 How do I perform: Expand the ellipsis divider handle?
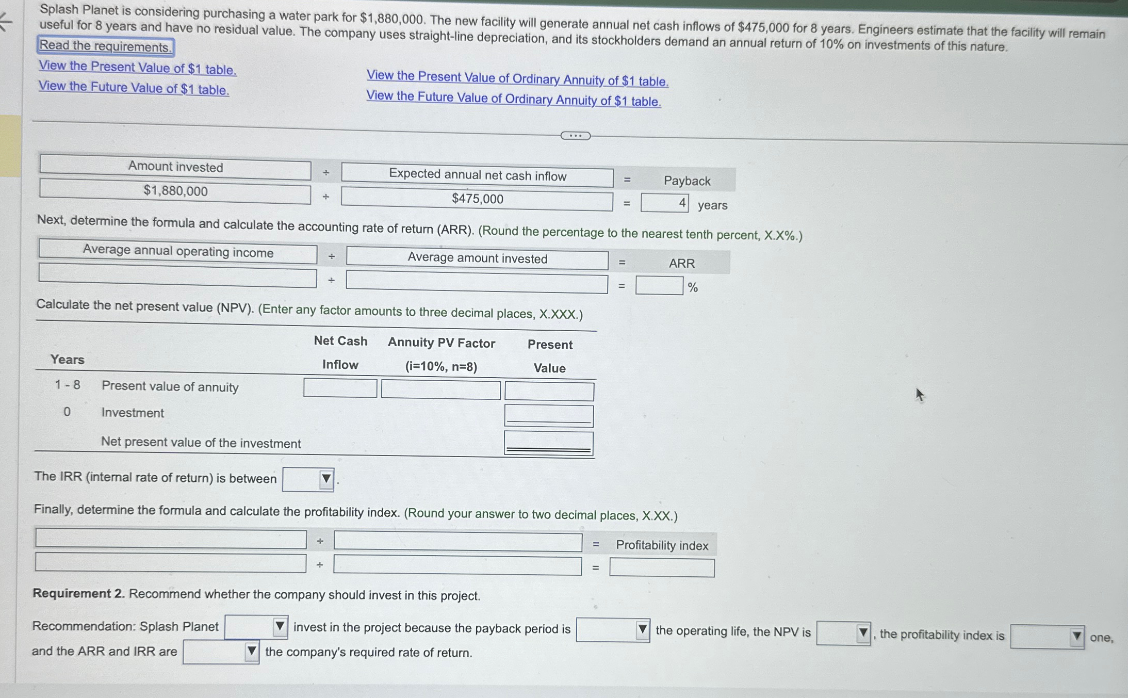pyautogui.click(x=575, y=136)
